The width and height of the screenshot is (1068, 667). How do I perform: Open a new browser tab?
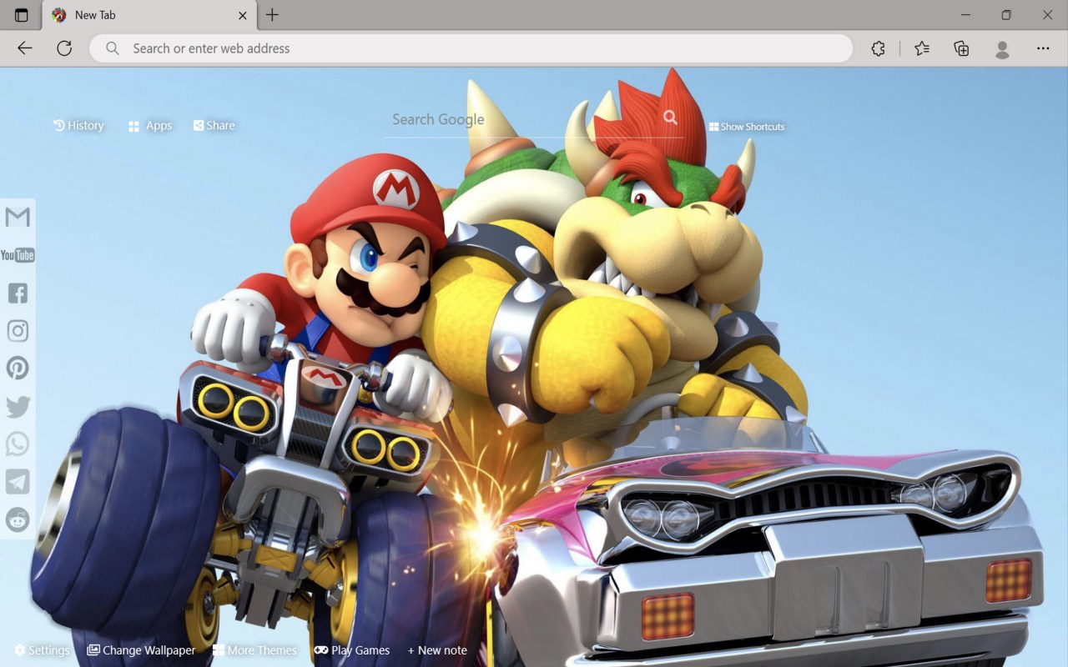coord(272,15)
